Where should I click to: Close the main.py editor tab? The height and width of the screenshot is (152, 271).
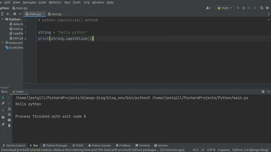(x=43, y=14)
